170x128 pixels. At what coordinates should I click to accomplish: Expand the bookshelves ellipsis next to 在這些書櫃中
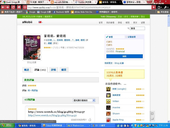[x=125, y=84]
